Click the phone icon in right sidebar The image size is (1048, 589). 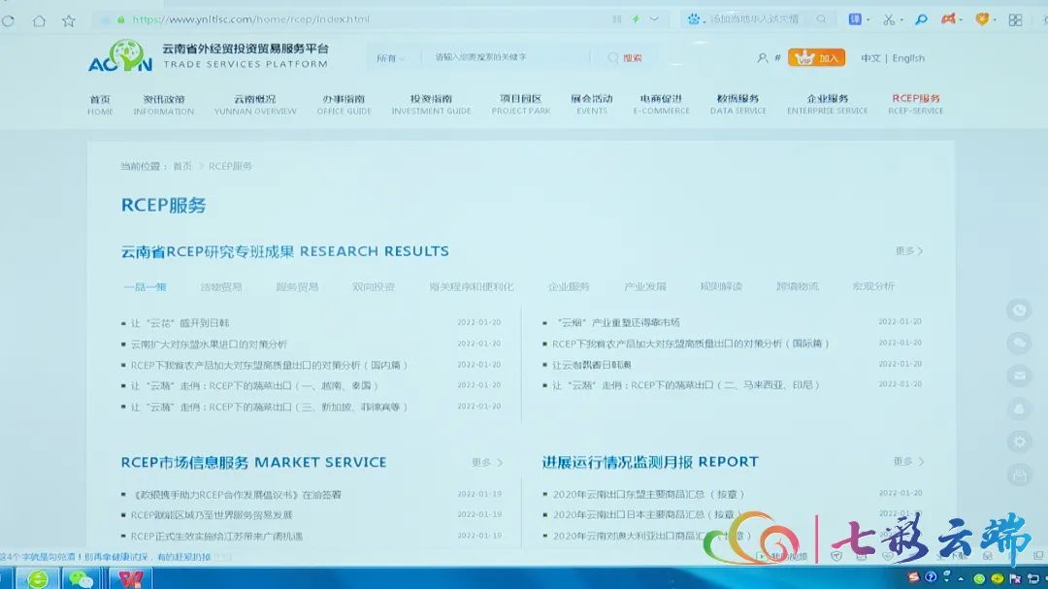(x=1019, y=311)
